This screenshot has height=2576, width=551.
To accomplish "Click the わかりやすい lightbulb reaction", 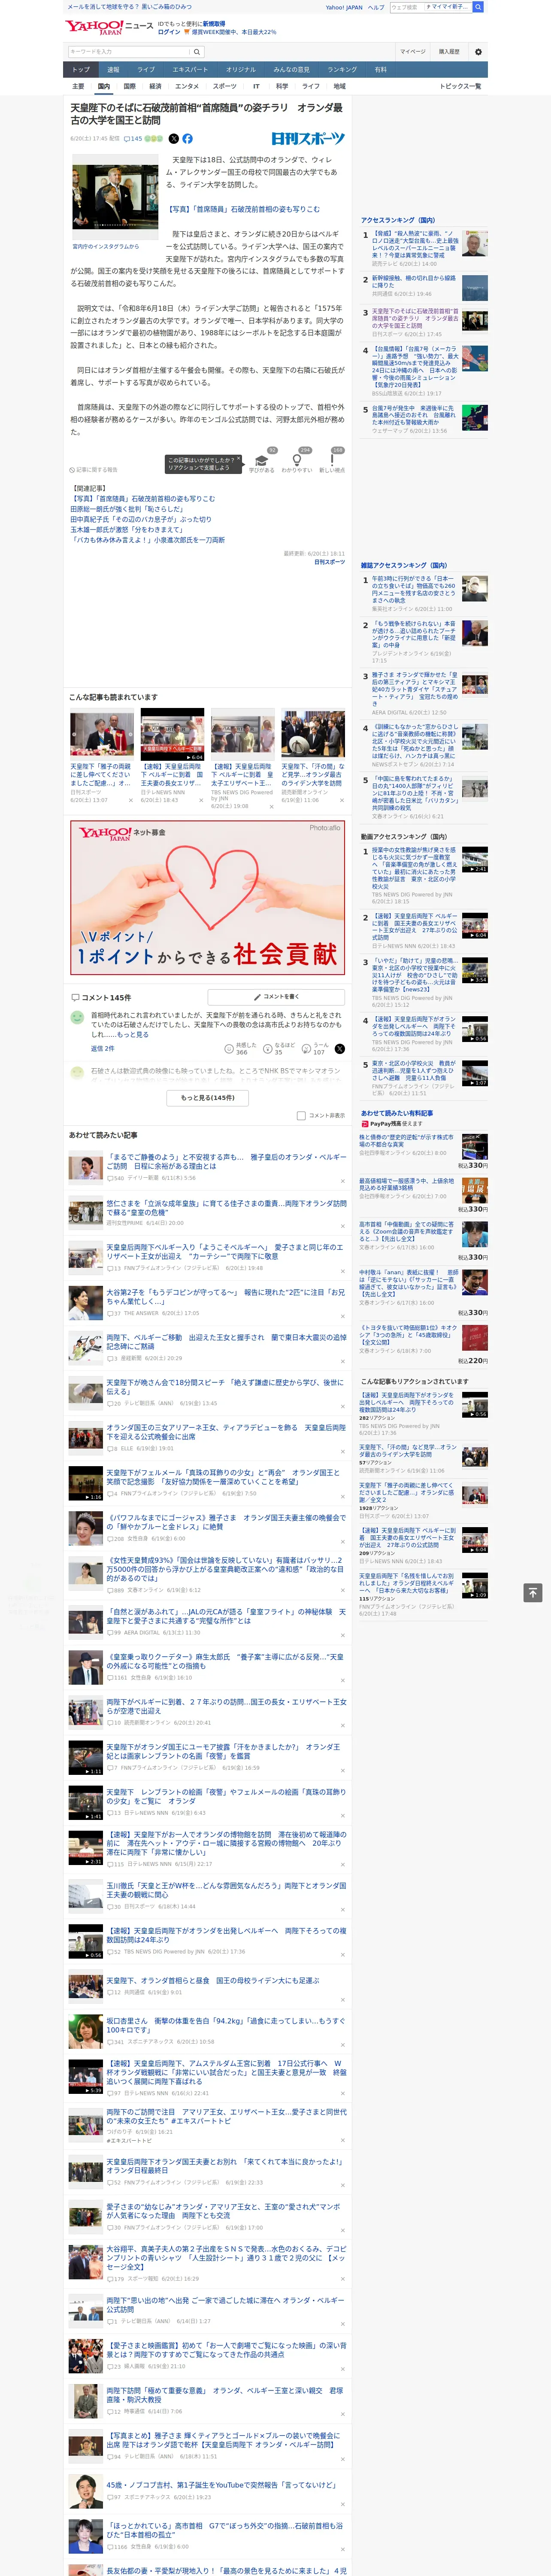I will coord(297,461).
